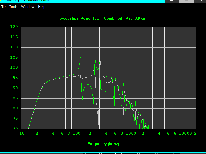
Task: Click the 105 value on the dB axis
Action: pyautogui.click(x=14, y=57)
